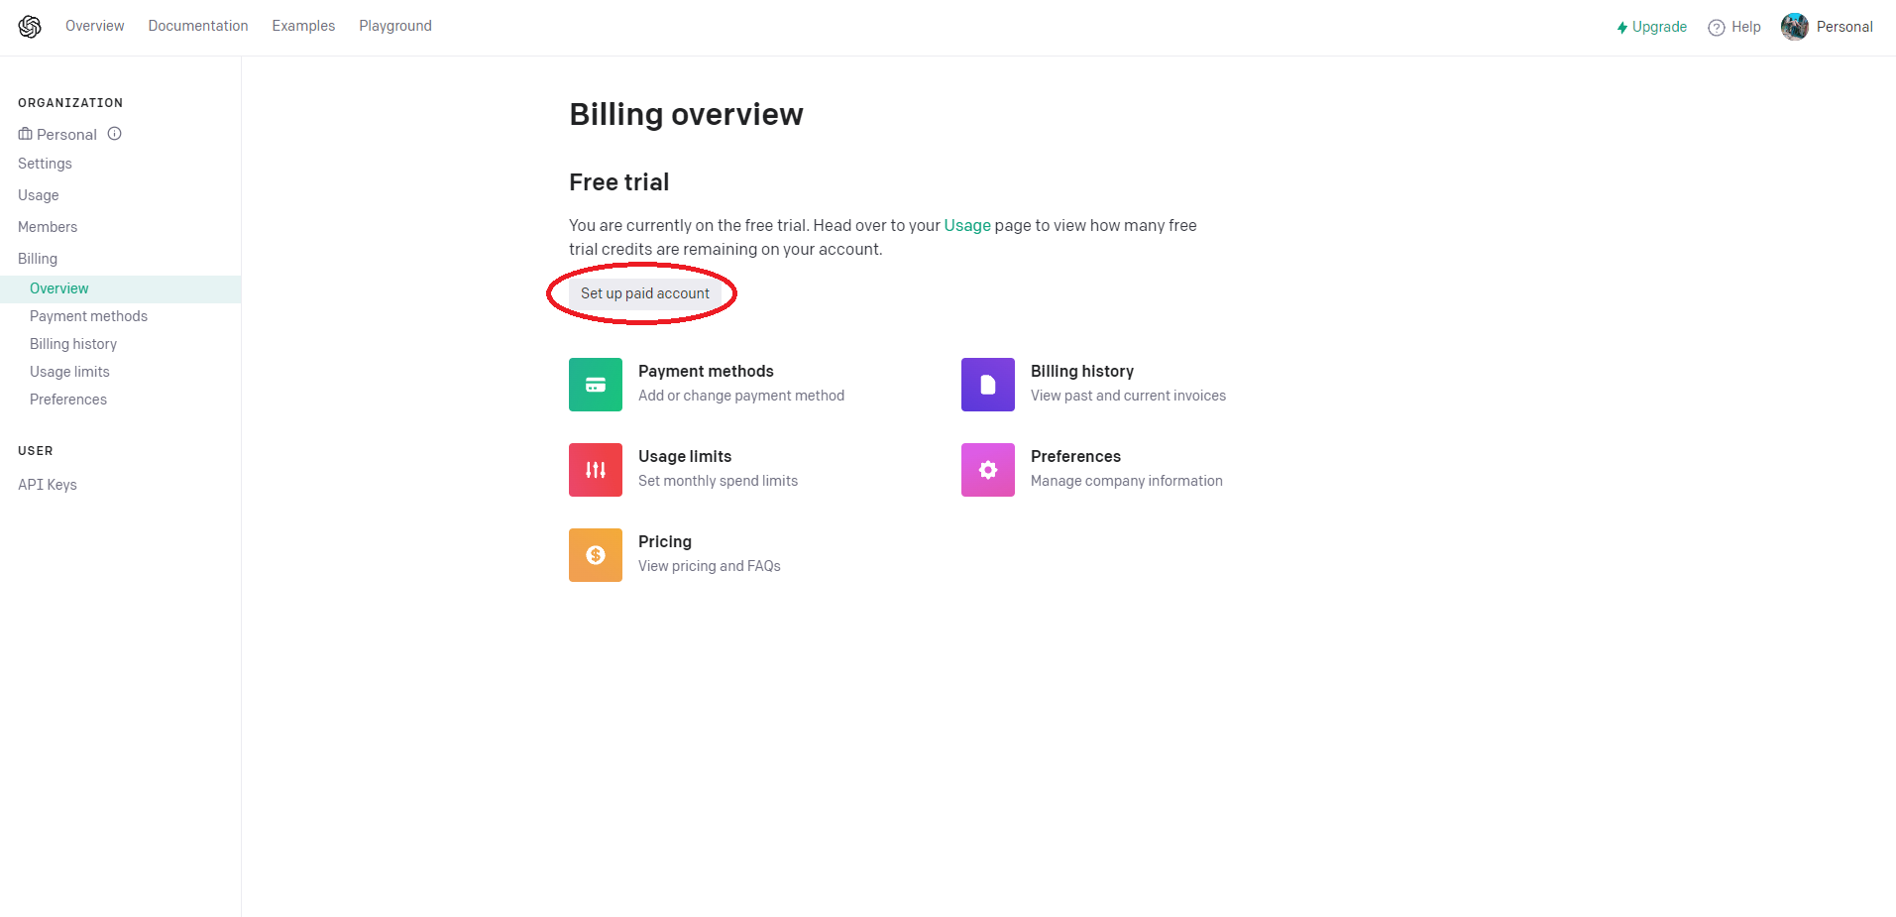Click the purple Billing history document icon
Image resolution: width=1896 pixels, height=917 pixels.
(987, 385)
